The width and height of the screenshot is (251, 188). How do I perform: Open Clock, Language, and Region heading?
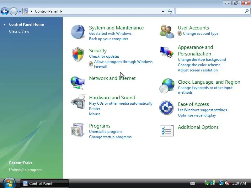209,82
